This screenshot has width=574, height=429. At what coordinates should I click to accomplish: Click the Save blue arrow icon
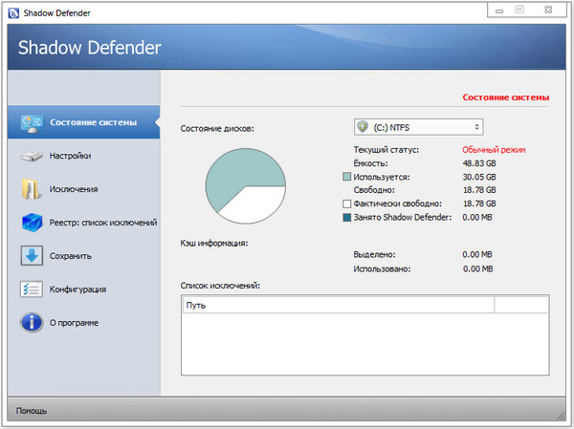(x=31, y=256)
